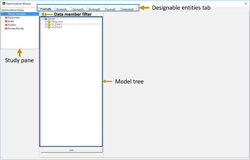Screen dimensions: 250x160
Task: Switch to the Bodies(0) tab
Action: click(x=61, y=9)
